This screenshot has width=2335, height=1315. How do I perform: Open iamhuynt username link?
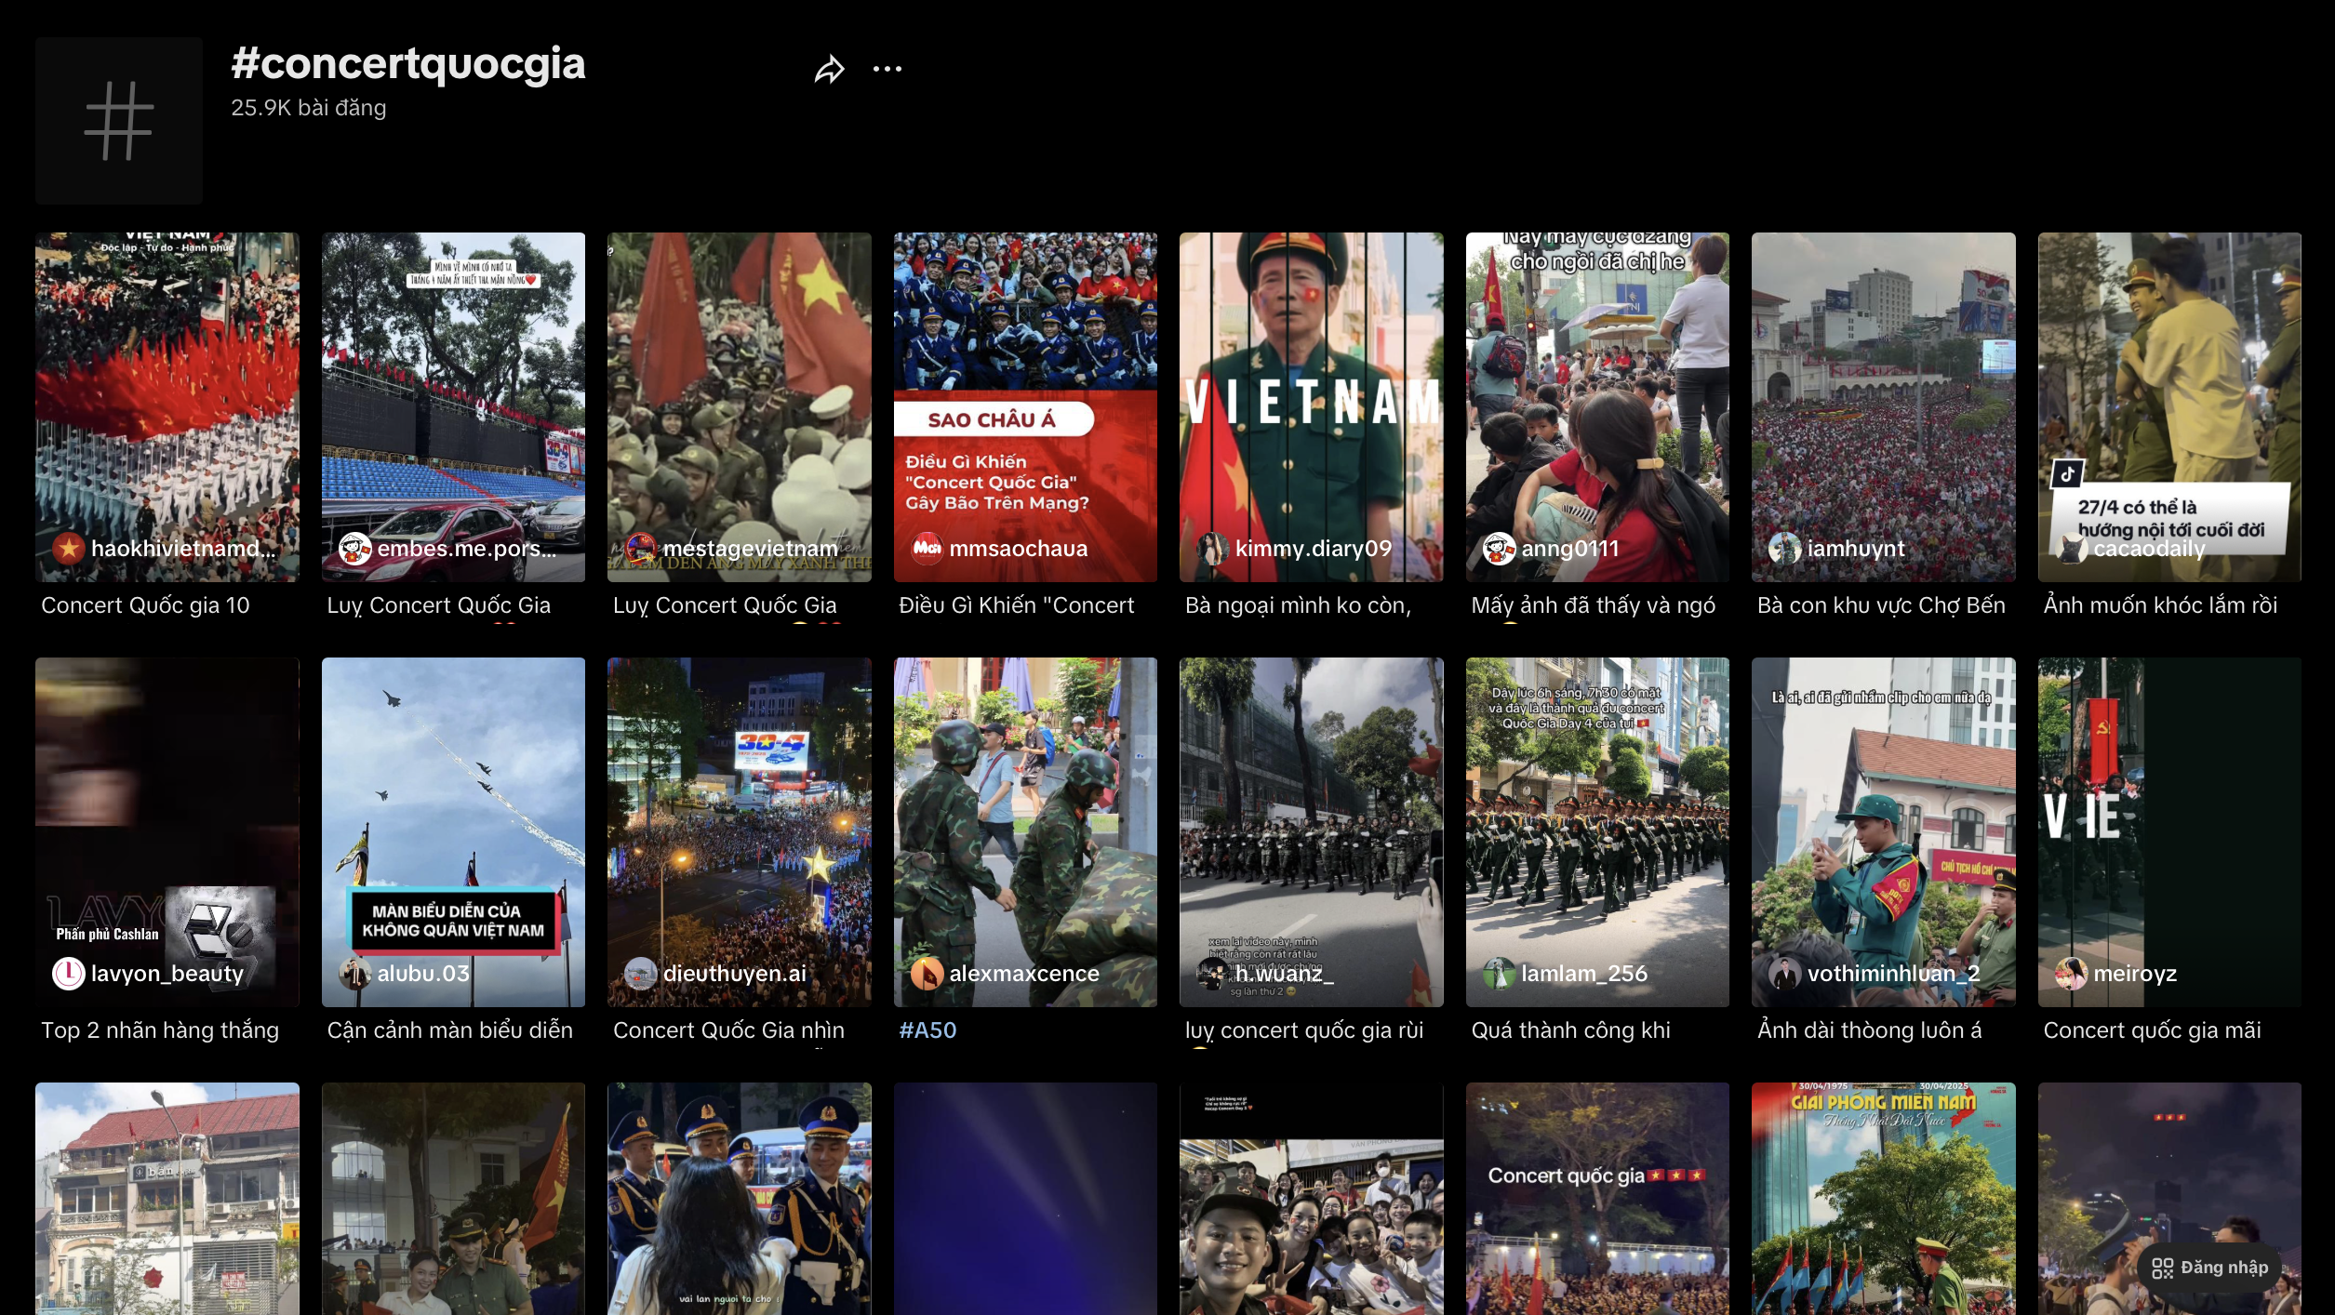coord(1856,549)
